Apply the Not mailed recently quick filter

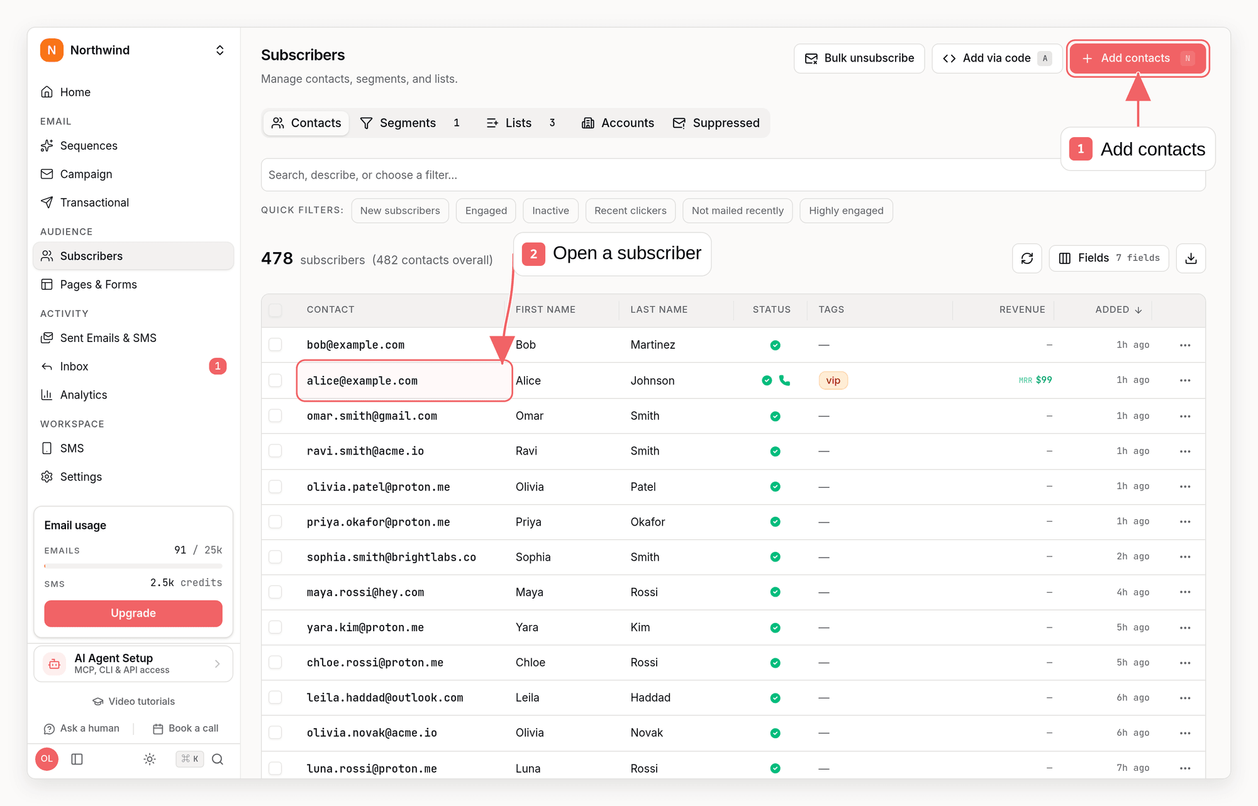(737, 211)
